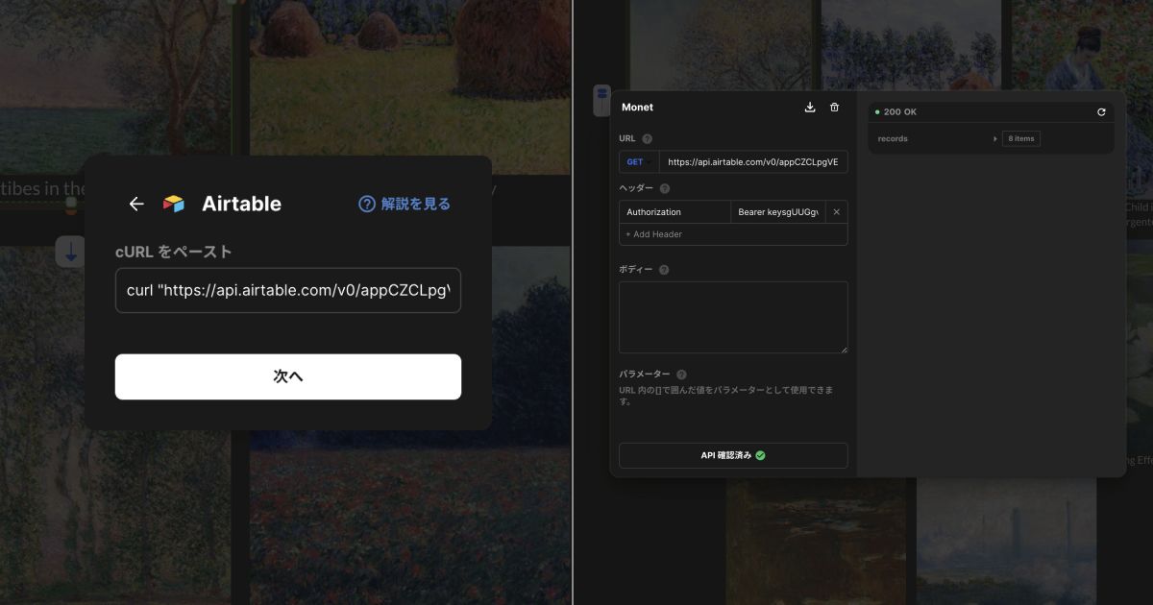Click the download arrow icon behind the dialog
Viewport: 1153px width, 605px height.
70,252
